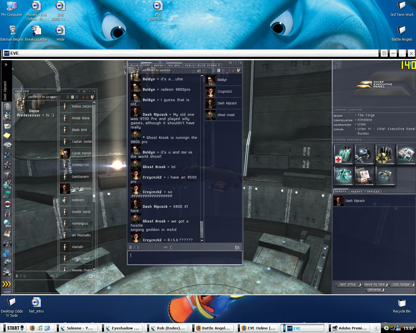Click the yellow chevrons Undock button
This screenshot has width=416, height=333.
(7, 284)
